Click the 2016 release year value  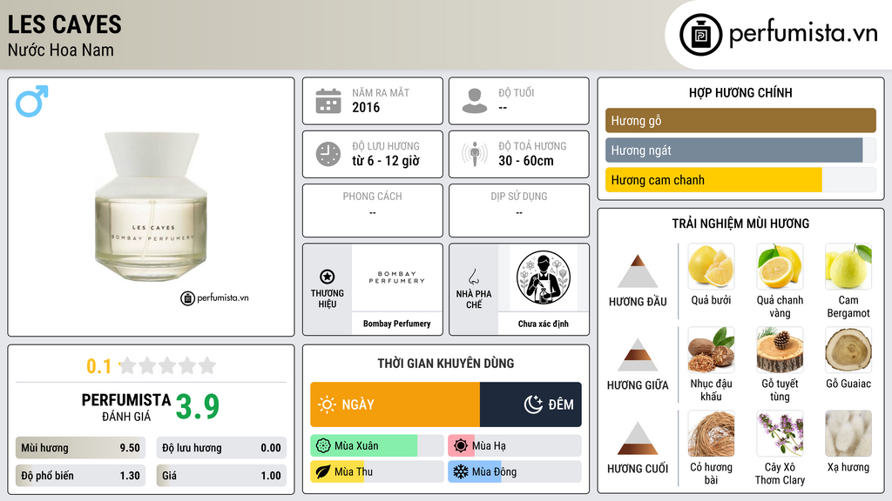click(x=366, y=107)
